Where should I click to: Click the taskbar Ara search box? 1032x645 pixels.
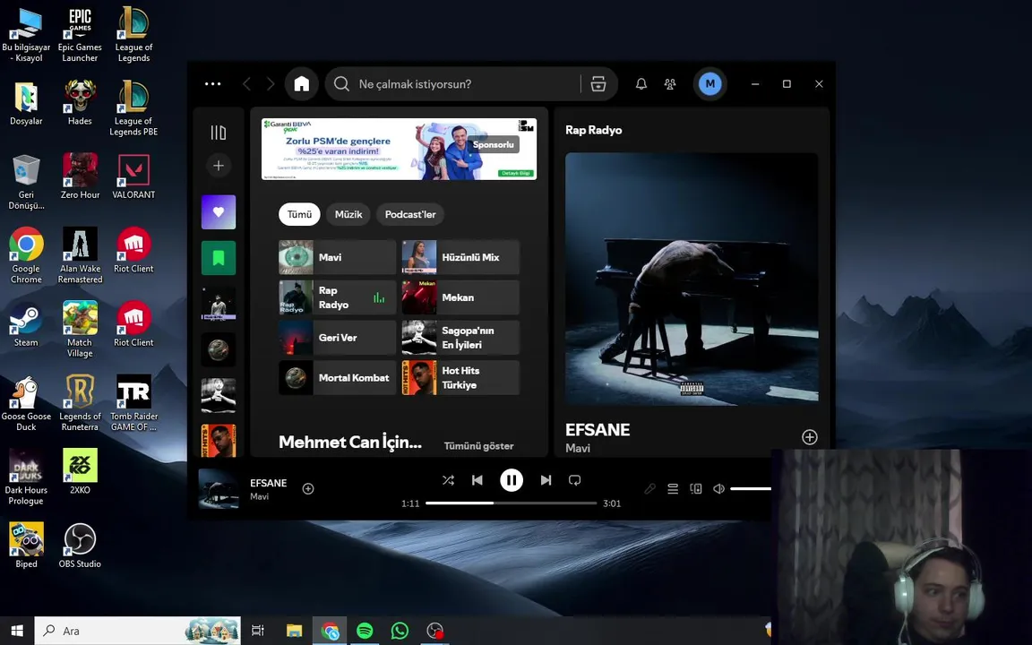138,631
